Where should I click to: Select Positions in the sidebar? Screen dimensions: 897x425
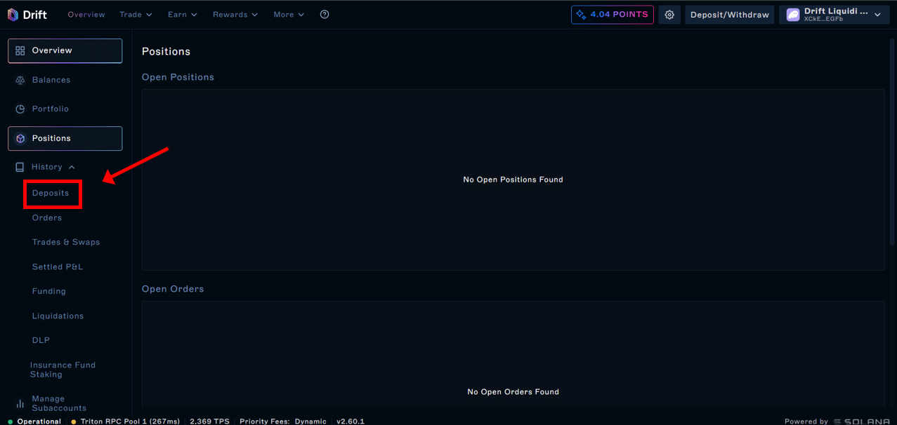pyautogui.click(x=65, y=139)
